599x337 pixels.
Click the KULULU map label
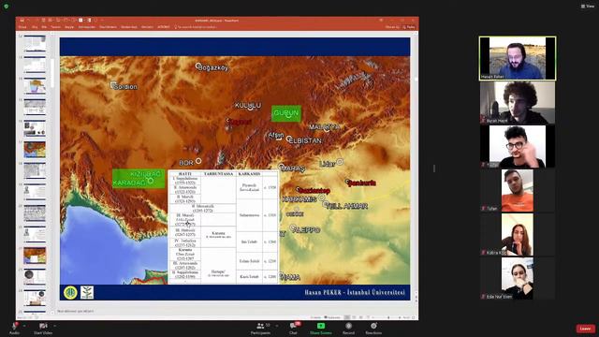coord(247,105)
